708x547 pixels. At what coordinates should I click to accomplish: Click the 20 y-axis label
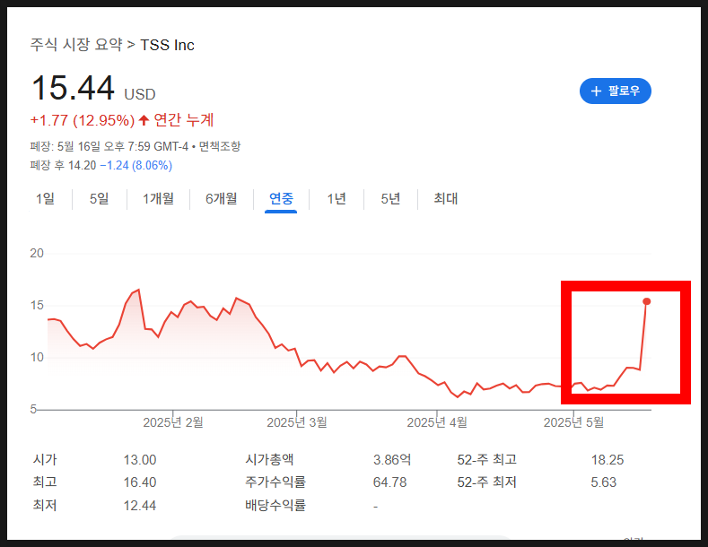37,253
